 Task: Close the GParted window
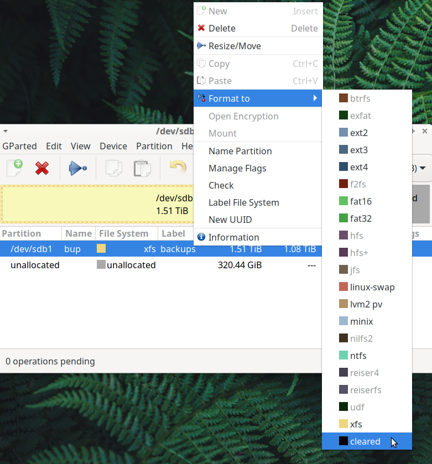tap(425, 131)
